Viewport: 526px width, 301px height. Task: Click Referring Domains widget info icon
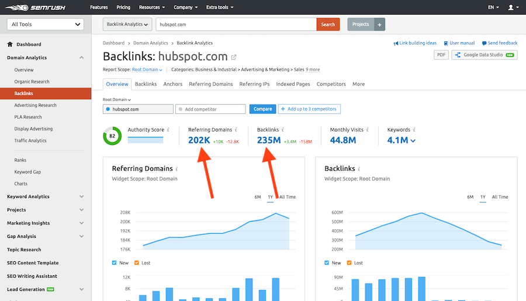[x=177, y=169]
